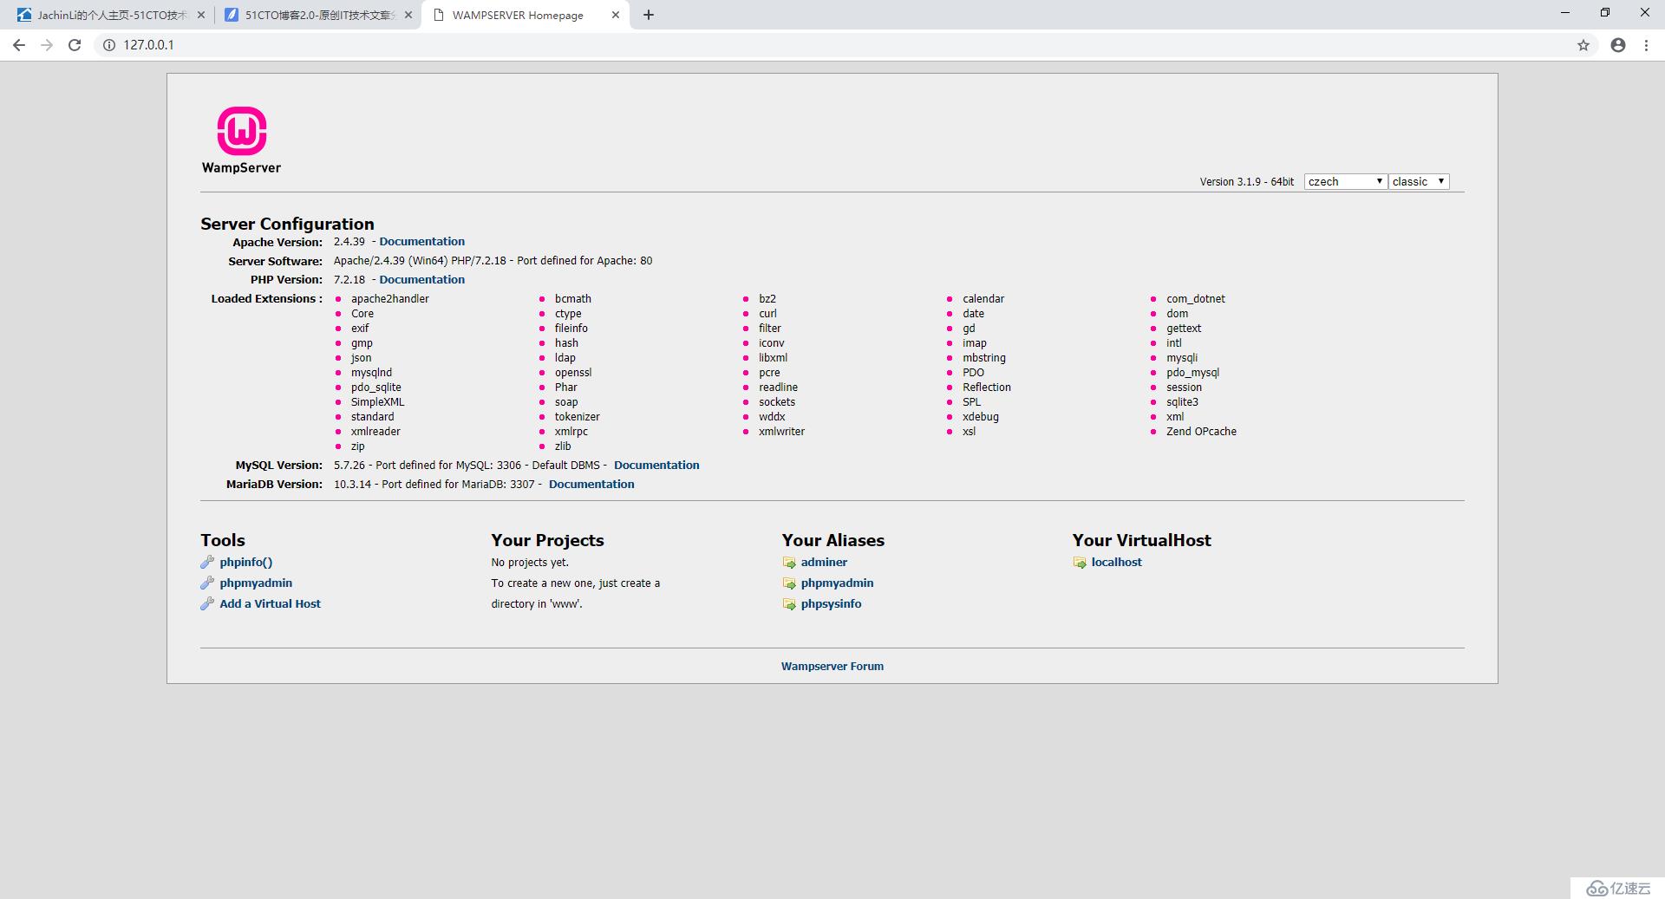Click wrench icon beside phpmyadmin tool
Image resolution: width=1665 pixels, height=899 pixels.
207,583
